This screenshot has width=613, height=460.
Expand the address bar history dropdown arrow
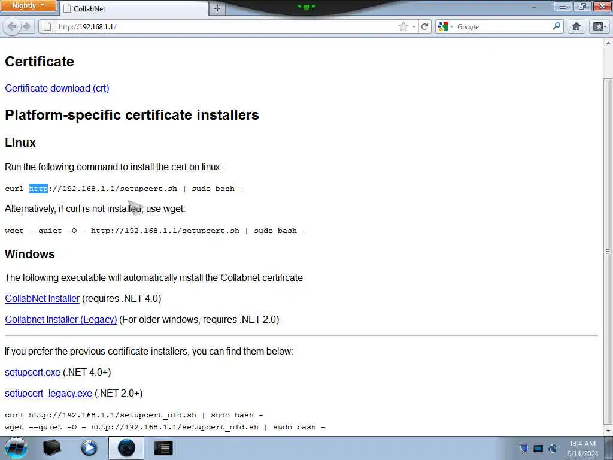[414, 26]
